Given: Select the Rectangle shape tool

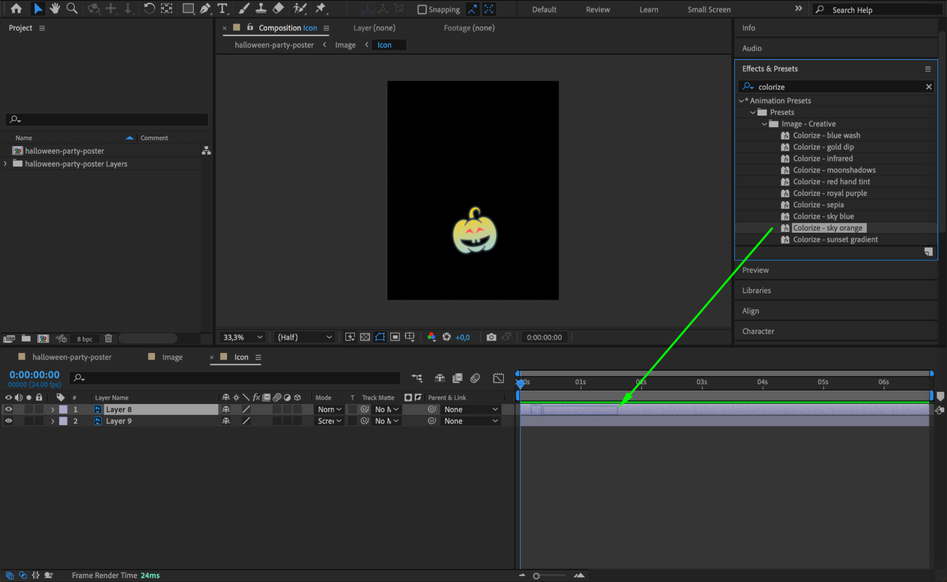Looking at the screenshot, I should click(x=188, y=8).
